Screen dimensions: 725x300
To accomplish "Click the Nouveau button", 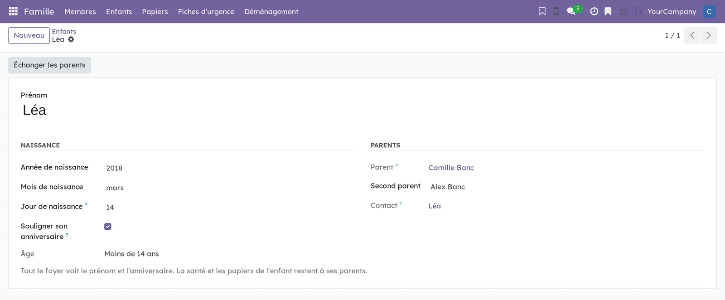I will tap(29, 35).
